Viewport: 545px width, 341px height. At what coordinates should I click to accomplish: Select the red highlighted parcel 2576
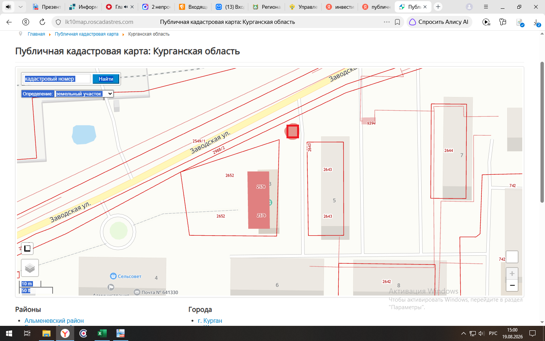pyautogui.click(x=259, y=200)
